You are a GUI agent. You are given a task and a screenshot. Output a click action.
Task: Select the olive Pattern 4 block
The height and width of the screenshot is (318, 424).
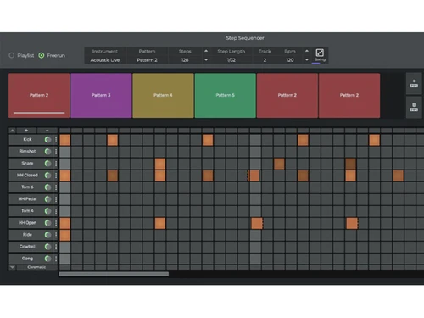click(x=163, y=95)
